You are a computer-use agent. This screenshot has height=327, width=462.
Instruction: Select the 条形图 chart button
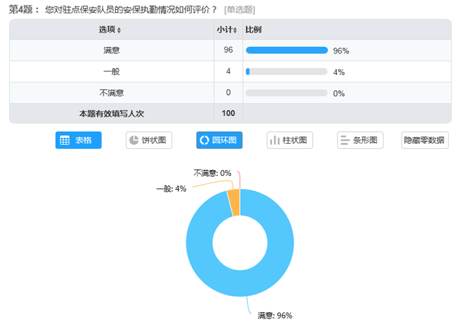[360, 140]
